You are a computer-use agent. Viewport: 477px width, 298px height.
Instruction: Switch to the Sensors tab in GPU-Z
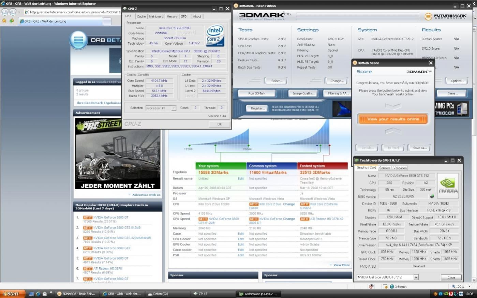(385, 168)
